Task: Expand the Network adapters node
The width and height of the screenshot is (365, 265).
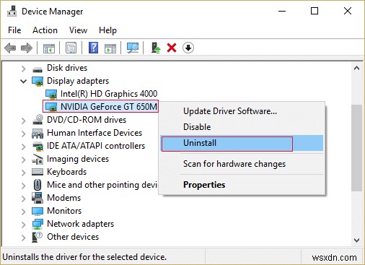Action: [23, 225]
